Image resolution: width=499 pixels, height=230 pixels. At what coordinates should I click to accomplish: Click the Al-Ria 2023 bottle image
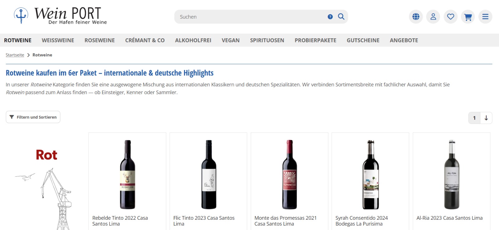point(452,175)
